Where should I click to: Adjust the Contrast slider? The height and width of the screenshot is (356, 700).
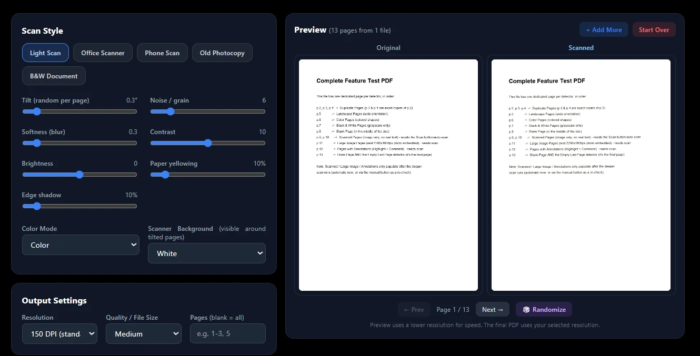208,143
